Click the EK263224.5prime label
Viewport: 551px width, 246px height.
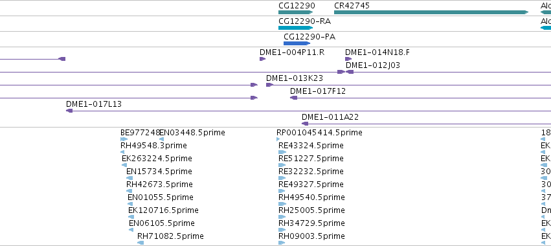tap(157, 159)
